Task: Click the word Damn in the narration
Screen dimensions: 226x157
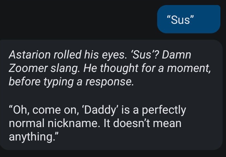Action: pyautogui.click(x=177, y=55)
